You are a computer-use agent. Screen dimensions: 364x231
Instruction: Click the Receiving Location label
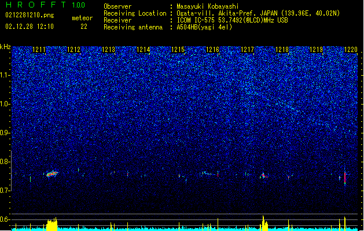(135, 13)
